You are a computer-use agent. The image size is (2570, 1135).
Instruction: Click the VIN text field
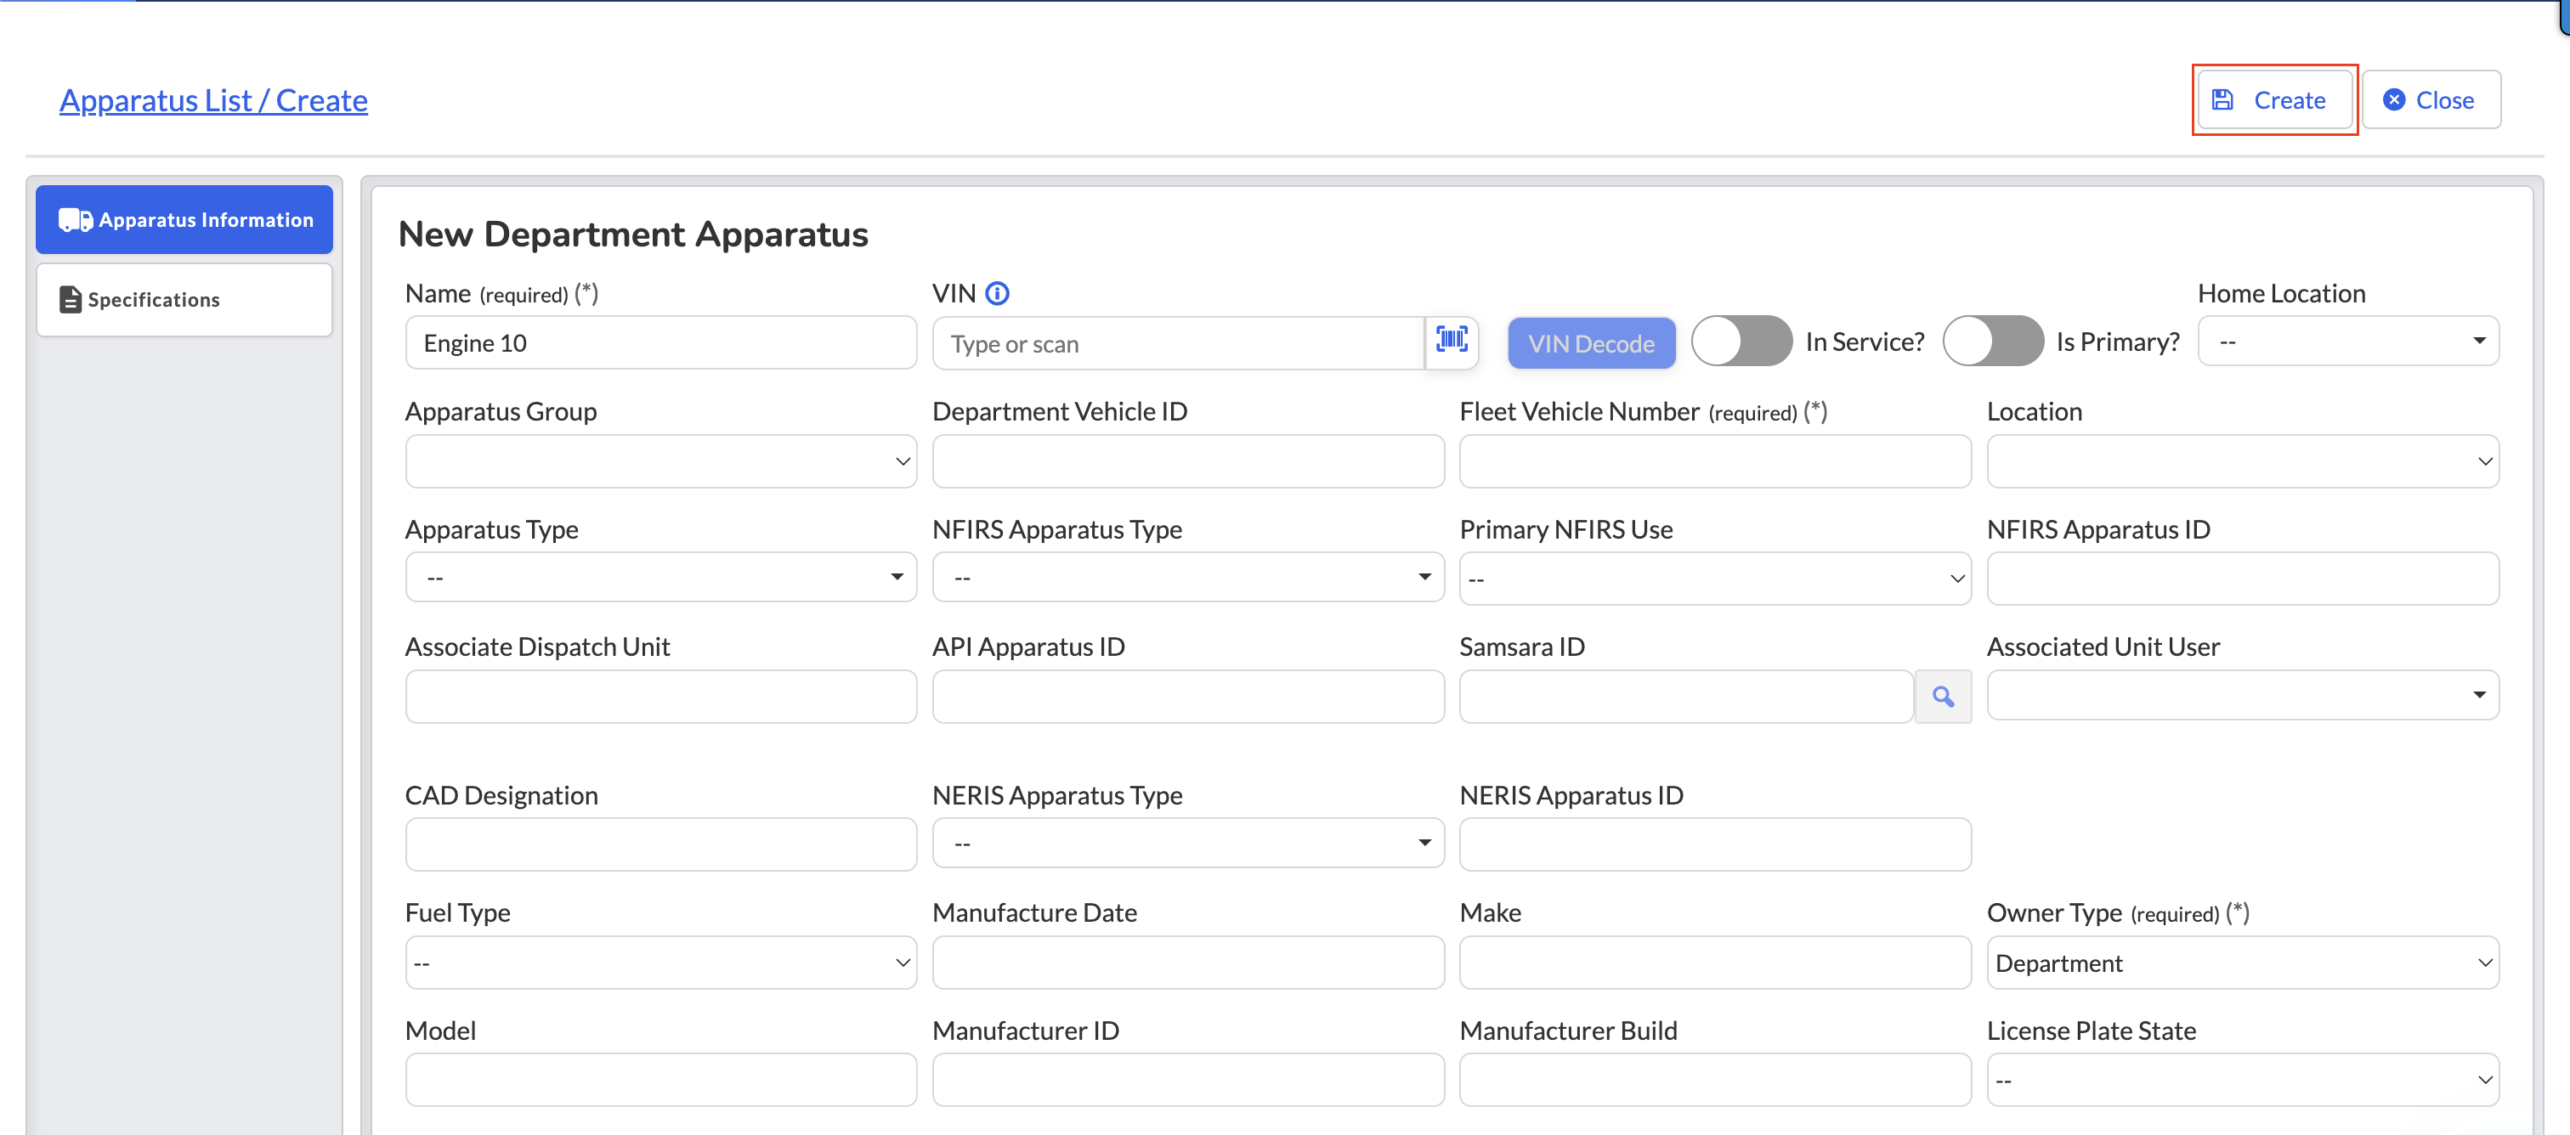(x=1177, y=343)
